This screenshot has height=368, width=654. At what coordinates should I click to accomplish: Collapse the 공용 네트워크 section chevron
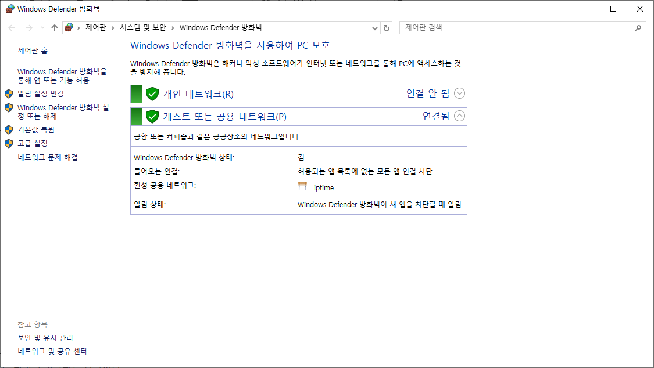(x=459, y=116)
